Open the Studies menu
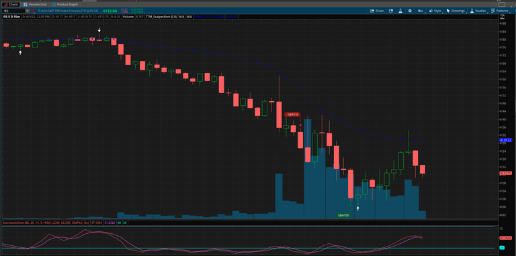Screen dimensions: 516x256 (478, 11)
